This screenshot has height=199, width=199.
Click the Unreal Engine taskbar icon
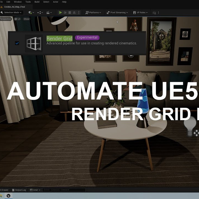click(9, 196)
